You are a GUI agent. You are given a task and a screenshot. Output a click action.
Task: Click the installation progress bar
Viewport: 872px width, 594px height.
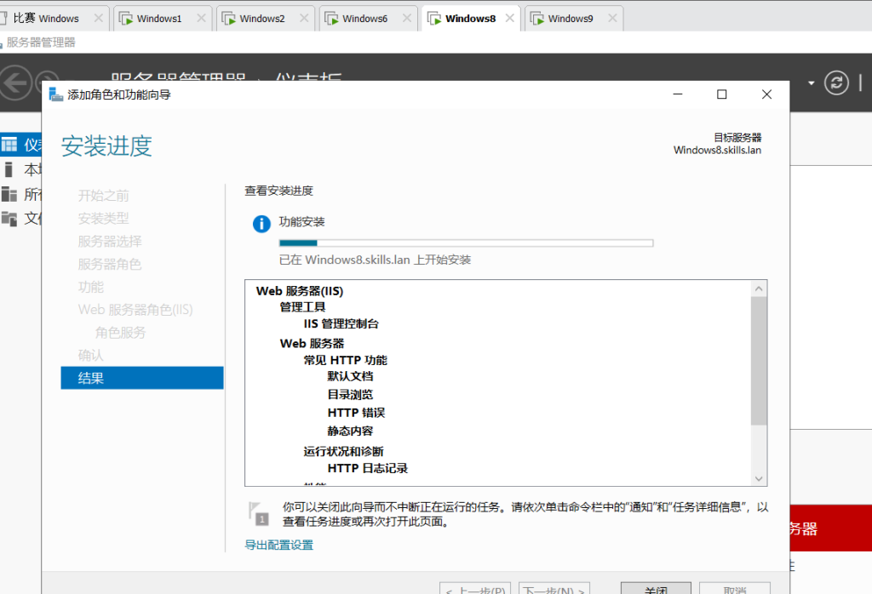click(x=466, y=243)
